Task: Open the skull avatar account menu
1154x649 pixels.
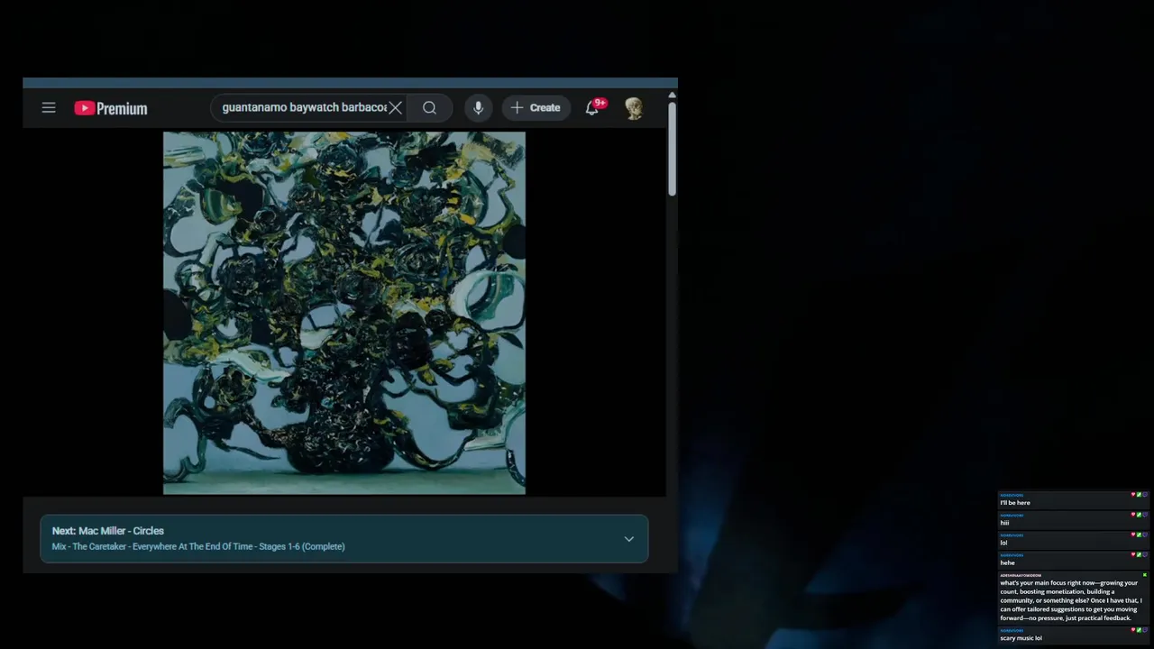Action: point(634,108)
